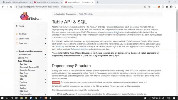
Task: Open Data Types in the sidebar
Action: click(x=24, y=73)
